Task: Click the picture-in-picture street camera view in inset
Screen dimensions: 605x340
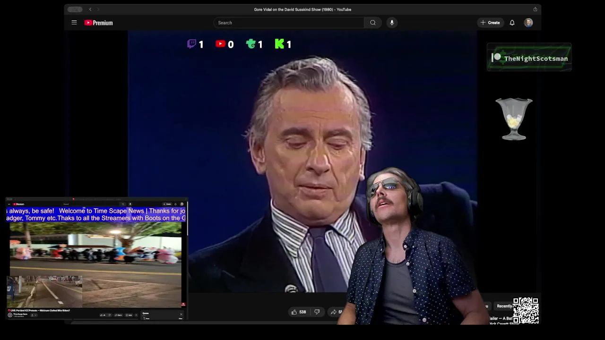Action: tap(44, 292)
